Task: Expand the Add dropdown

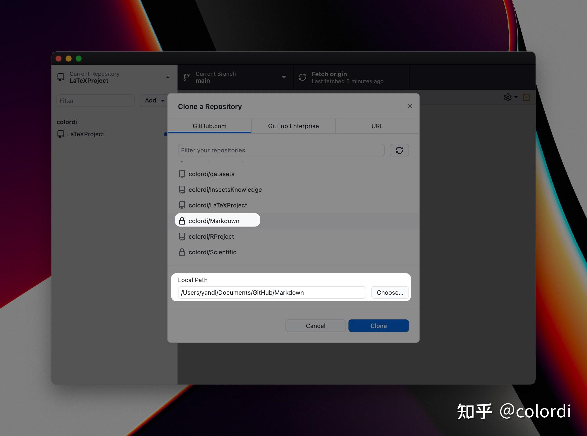Action: (x=154, y=101)
